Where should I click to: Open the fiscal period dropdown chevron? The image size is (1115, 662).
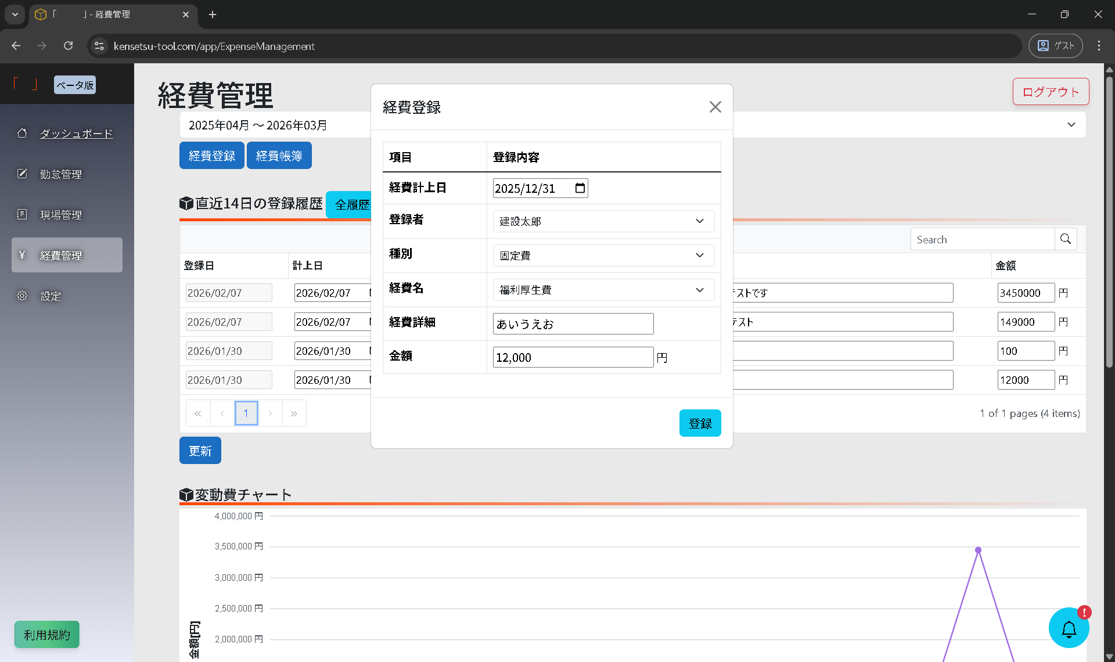(x=1071, y=124)
